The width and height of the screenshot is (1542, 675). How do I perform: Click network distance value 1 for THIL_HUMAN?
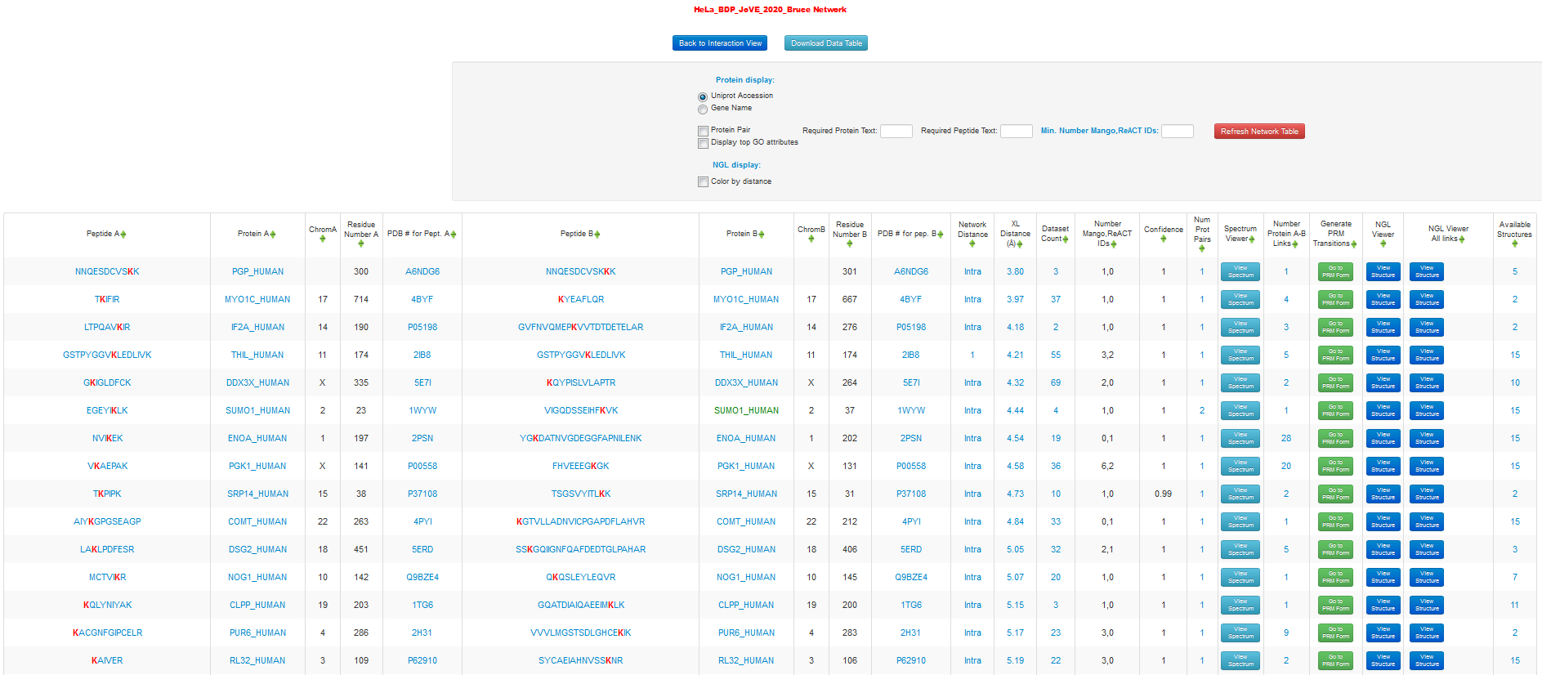(972, 355)
